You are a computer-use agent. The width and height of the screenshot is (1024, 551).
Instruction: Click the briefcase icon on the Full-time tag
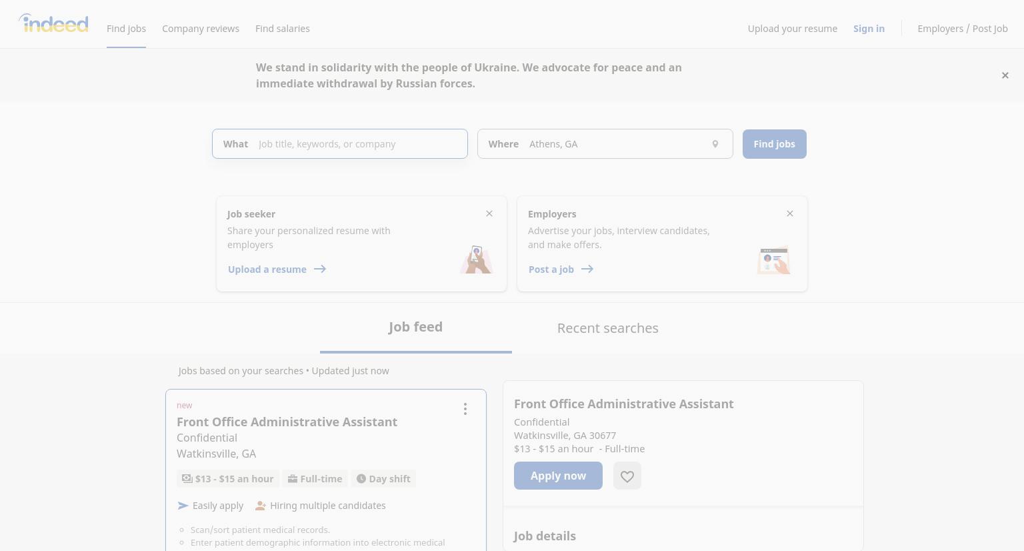click(x=292, y=479)
